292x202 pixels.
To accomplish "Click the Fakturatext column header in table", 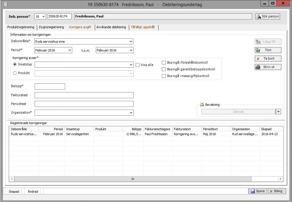I will tap(187, 129).
